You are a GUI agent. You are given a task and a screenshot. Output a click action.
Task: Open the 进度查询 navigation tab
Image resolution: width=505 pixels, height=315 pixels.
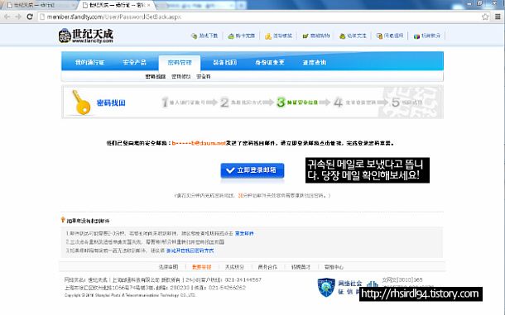click(315, 62)
